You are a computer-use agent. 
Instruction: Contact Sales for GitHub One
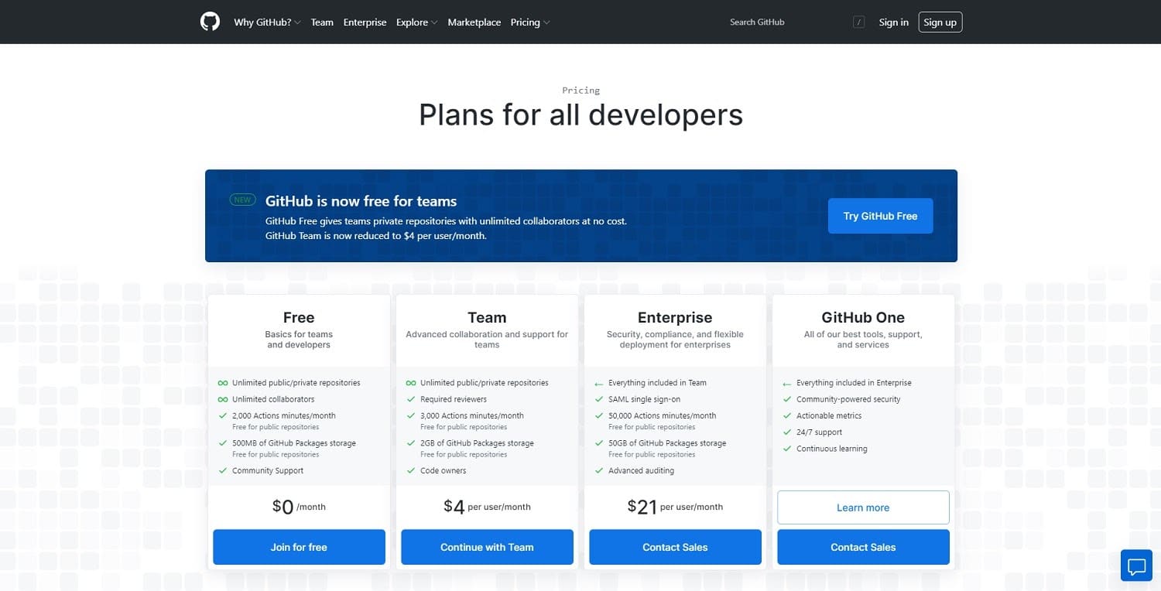pyautogui.click(x=862, y=547)
